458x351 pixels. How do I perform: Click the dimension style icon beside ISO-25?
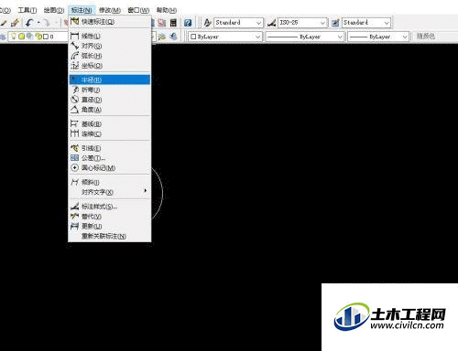(272, 23)
